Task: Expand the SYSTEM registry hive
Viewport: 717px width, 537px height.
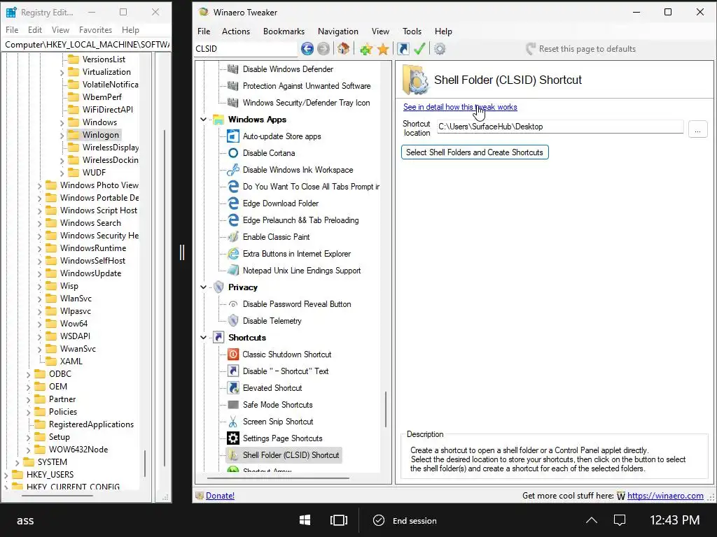Action: tap(17, 463)
